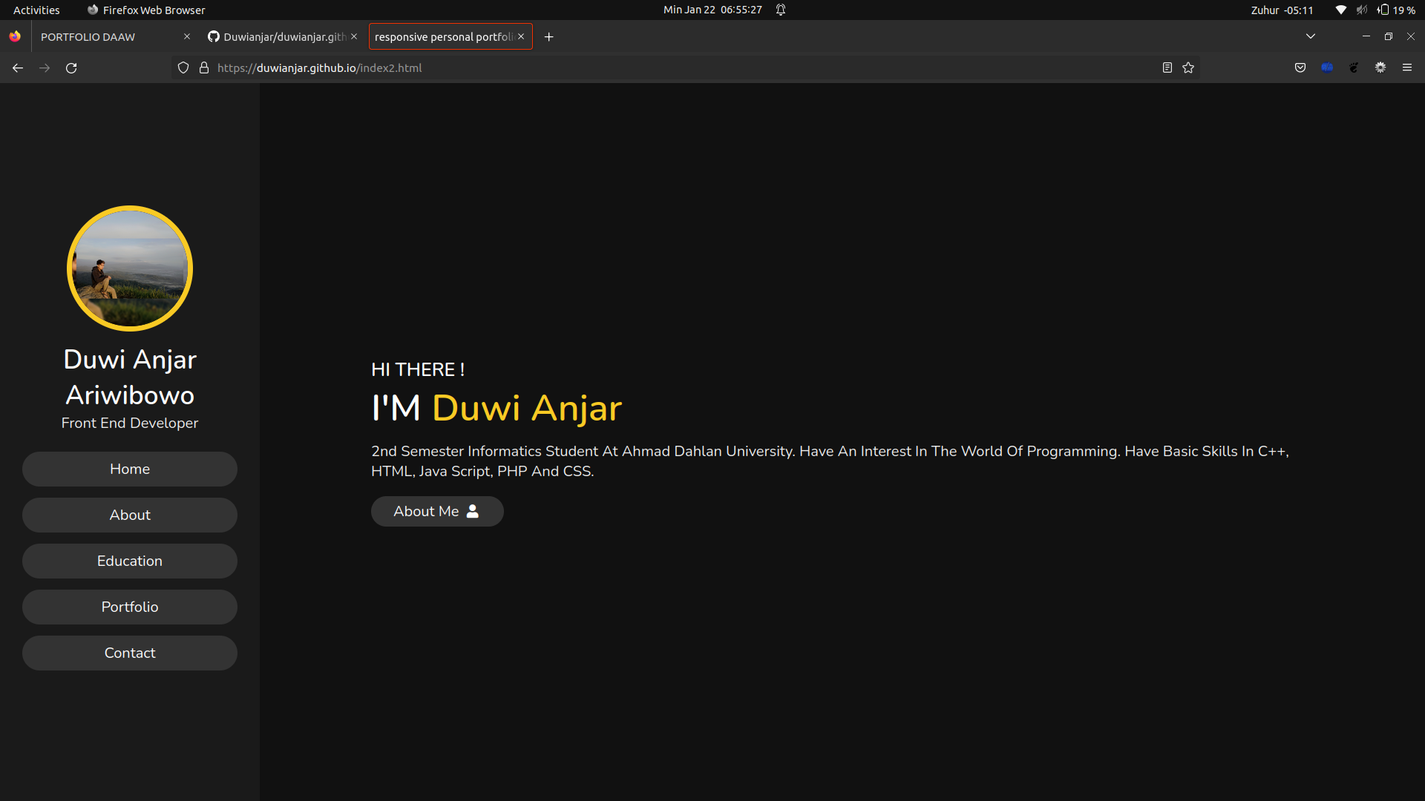Enter reader view from the address bar
The height and width of the screenshot is (801, 1425).
pyautogui.click(x=1167, y=67)
